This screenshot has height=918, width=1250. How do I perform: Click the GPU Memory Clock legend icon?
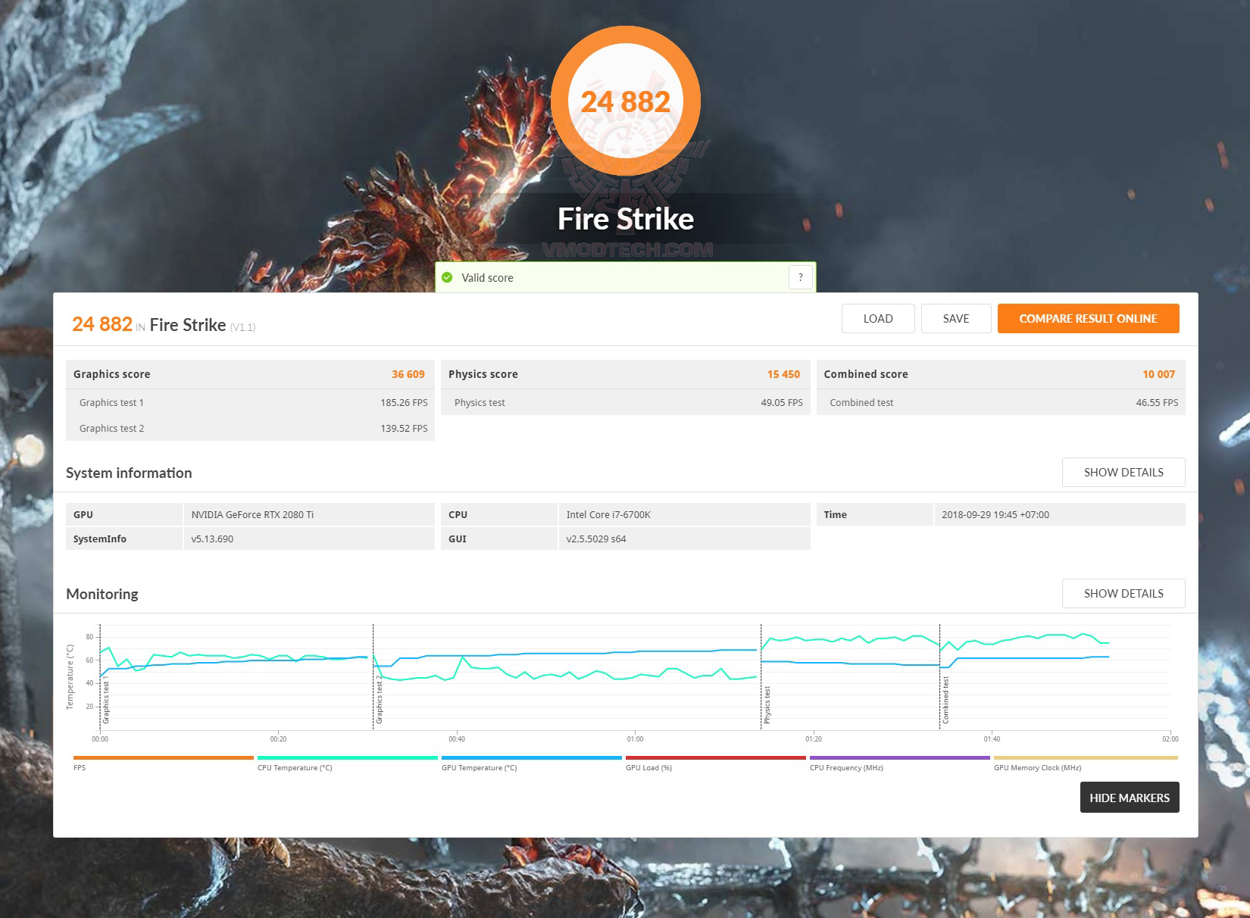(x=1085, y=757)
